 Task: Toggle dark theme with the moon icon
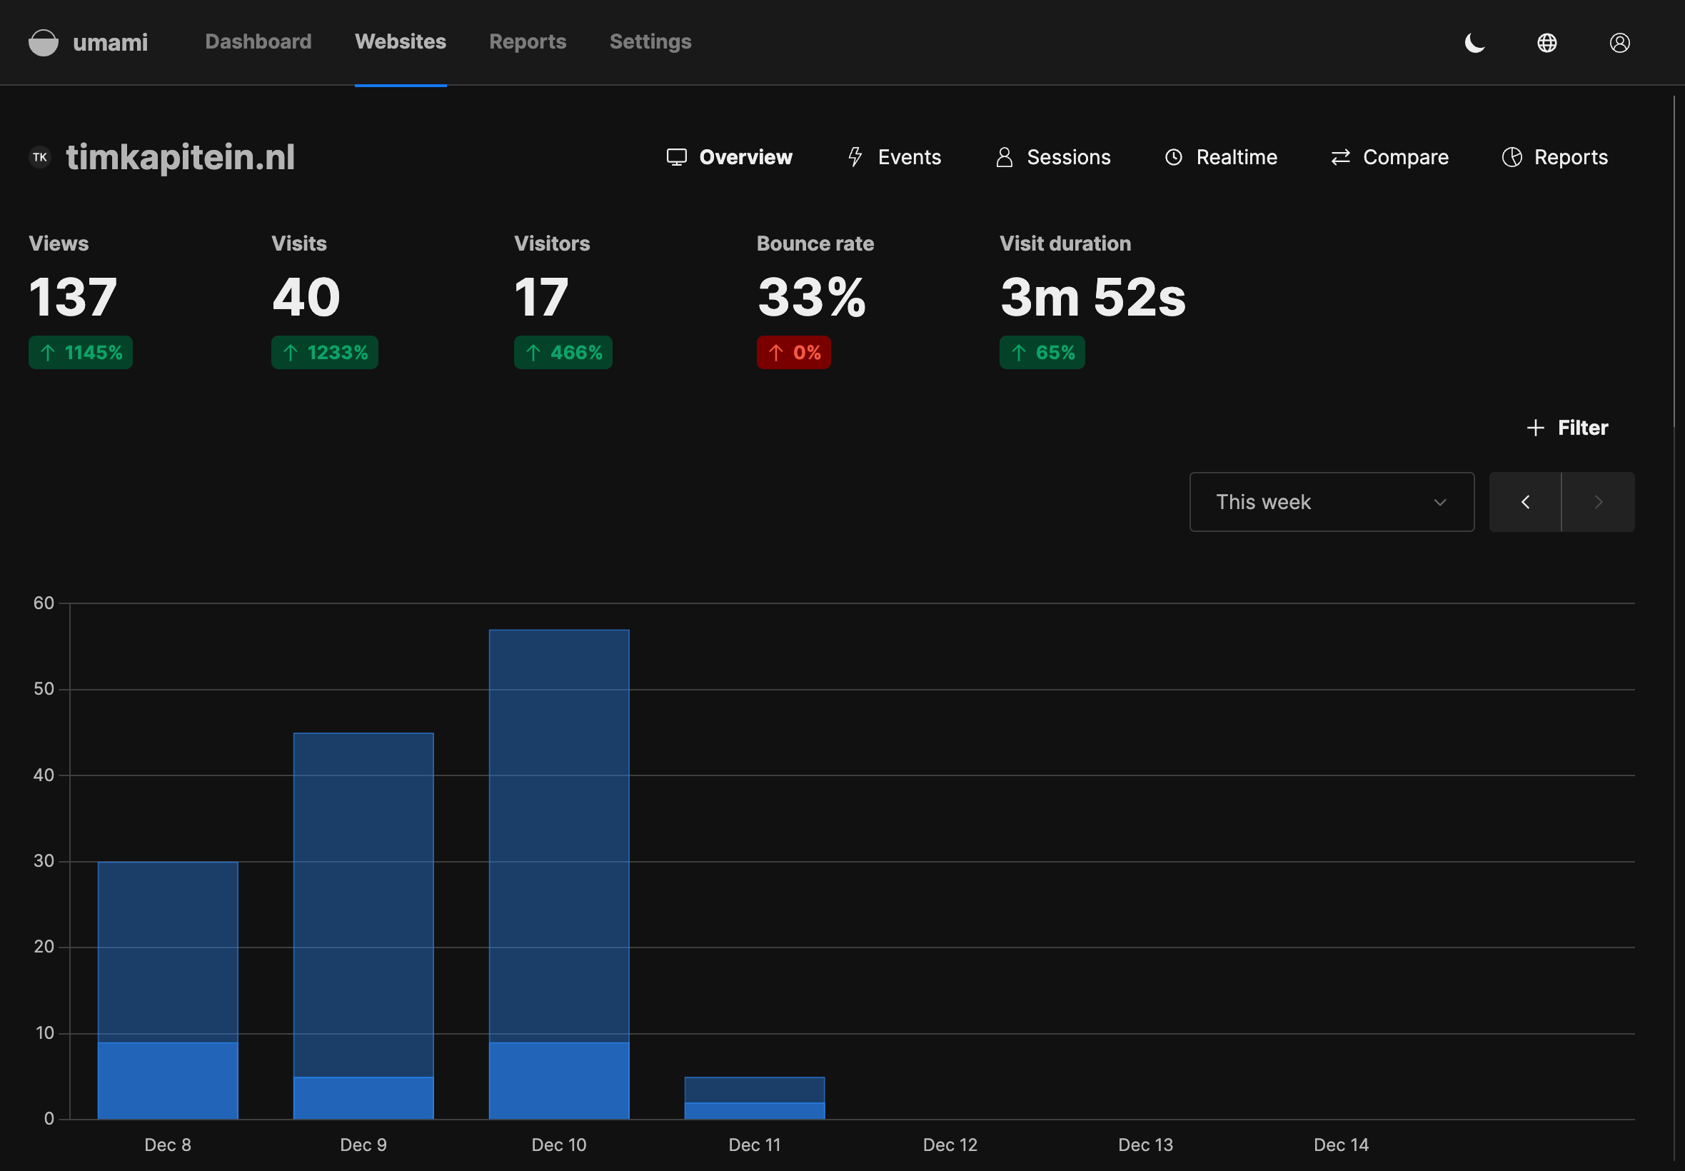[x=1474, y=42]
